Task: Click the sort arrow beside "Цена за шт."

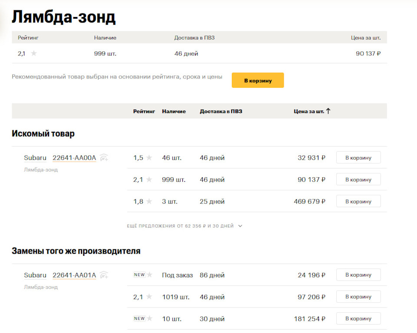Action: (328, 111)
